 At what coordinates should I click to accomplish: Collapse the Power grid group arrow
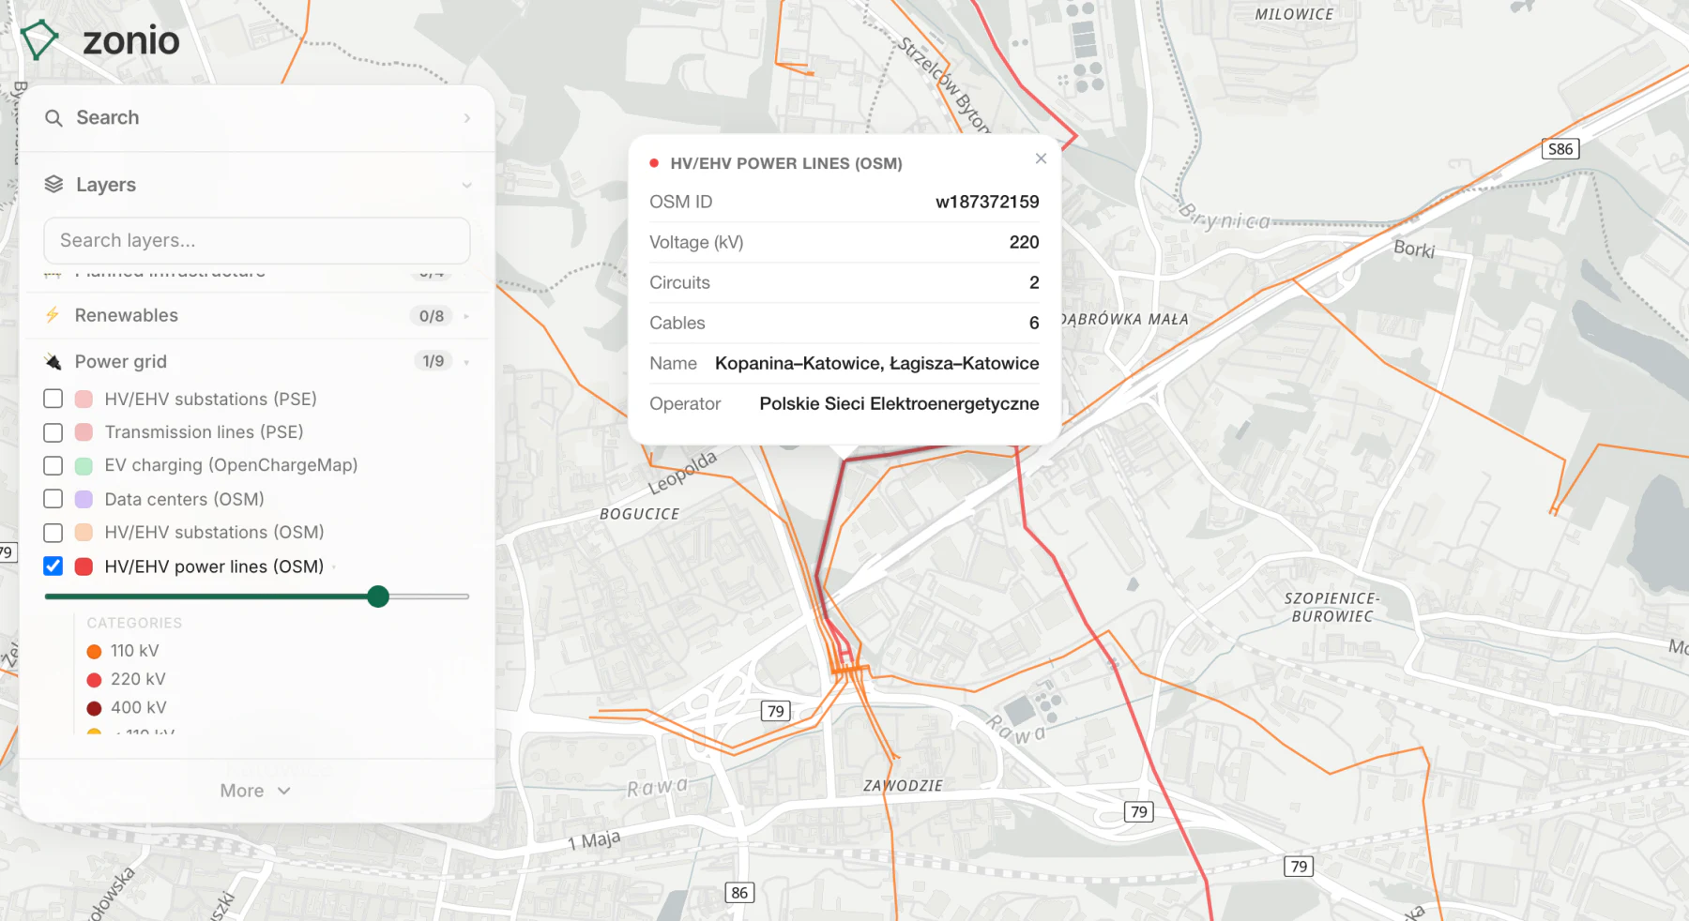point(466,362)
